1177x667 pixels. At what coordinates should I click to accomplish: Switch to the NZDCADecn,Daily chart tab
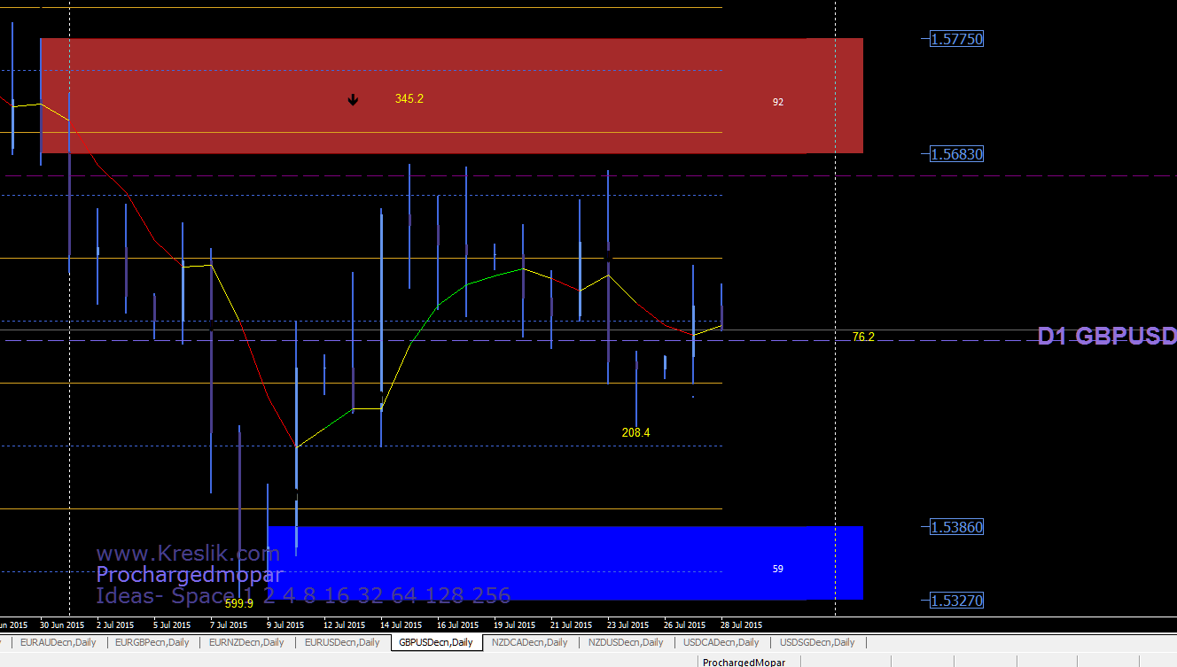coord(530,642)
